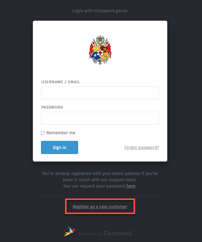The width and height of the screenshot is (202, 242).
Task: Click the USERNAME / EMAIL field label
Action: pos(61,82)
